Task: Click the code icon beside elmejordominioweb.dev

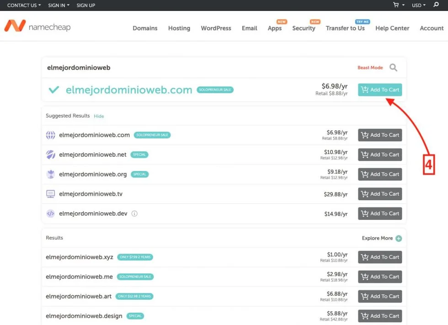Action: coord(51,213)
